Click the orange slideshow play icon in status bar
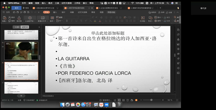 click(136, 100)
